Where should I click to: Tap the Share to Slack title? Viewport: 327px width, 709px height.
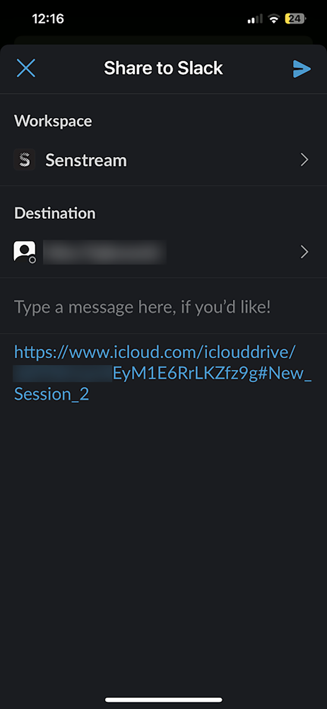163,68
